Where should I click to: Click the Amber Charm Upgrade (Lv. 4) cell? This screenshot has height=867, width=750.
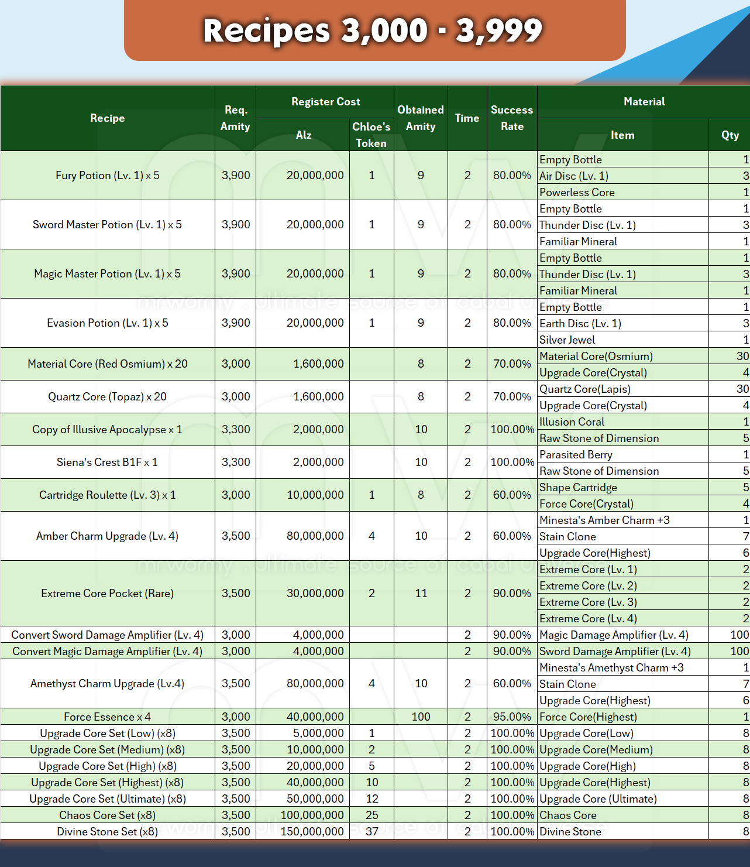[x=108, y=536]
